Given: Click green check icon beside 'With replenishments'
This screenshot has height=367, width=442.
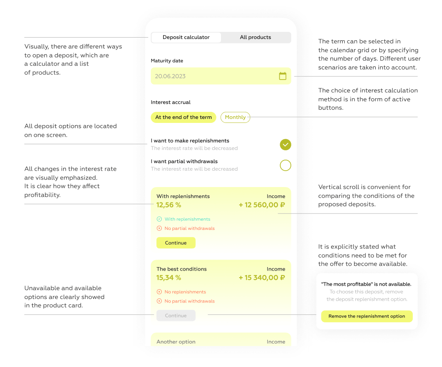Looking at the screenshot, I should [x=159, y=219].
